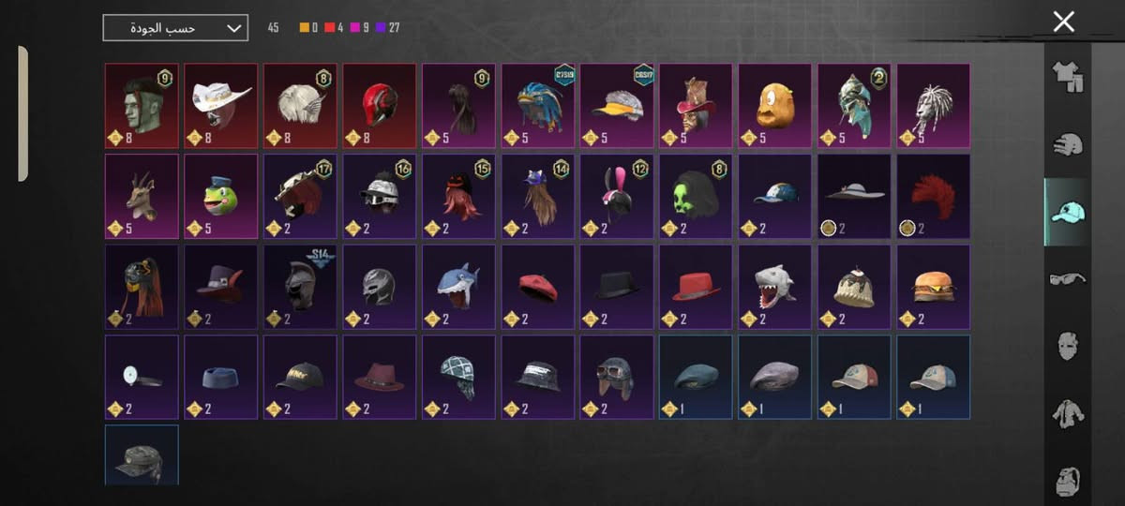Select the blue shark hood item
1125x506 pixels.
pos(458,287)
